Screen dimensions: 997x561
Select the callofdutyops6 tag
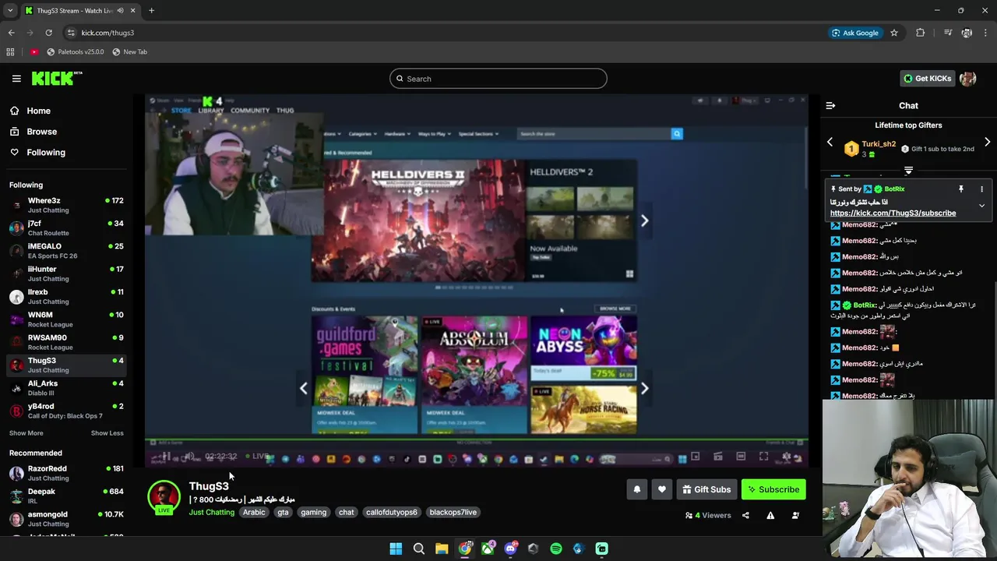pyautogui.click(x=392, y=512)
